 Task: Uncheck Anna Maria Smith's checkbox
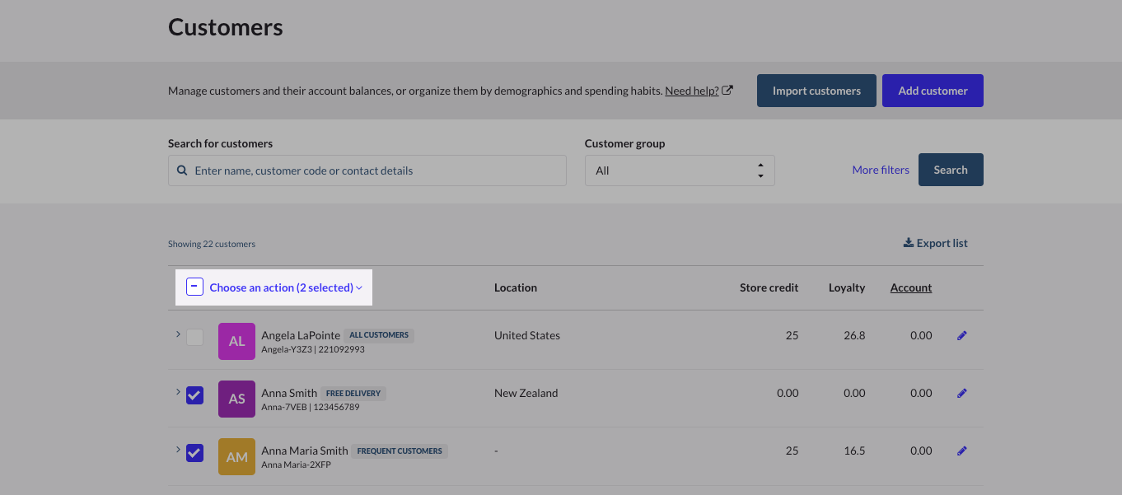pyautogui.click(x=194, y=453)
